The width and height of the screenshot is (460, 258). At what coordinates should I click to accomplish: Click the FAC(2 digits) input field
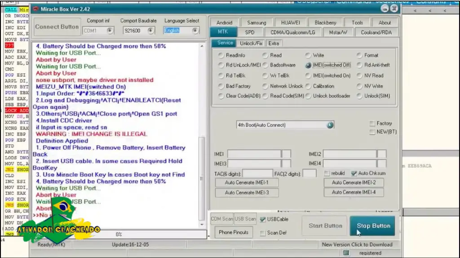310,173
